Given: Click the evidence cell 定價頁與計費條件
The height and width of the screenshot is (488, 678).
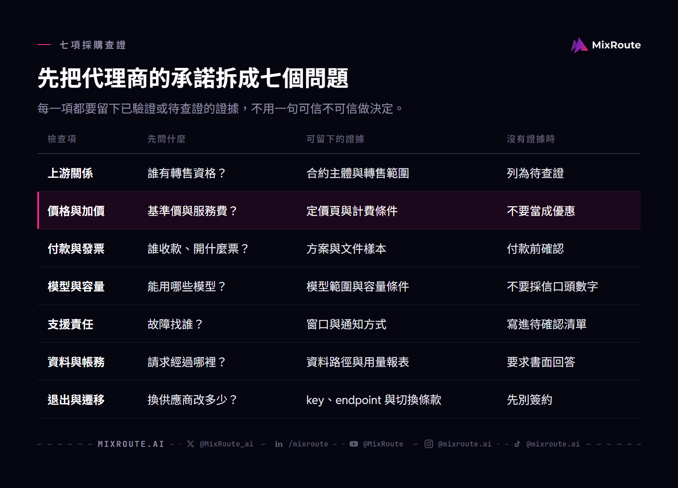Looking at the screenshot, I should click(352, 211).
